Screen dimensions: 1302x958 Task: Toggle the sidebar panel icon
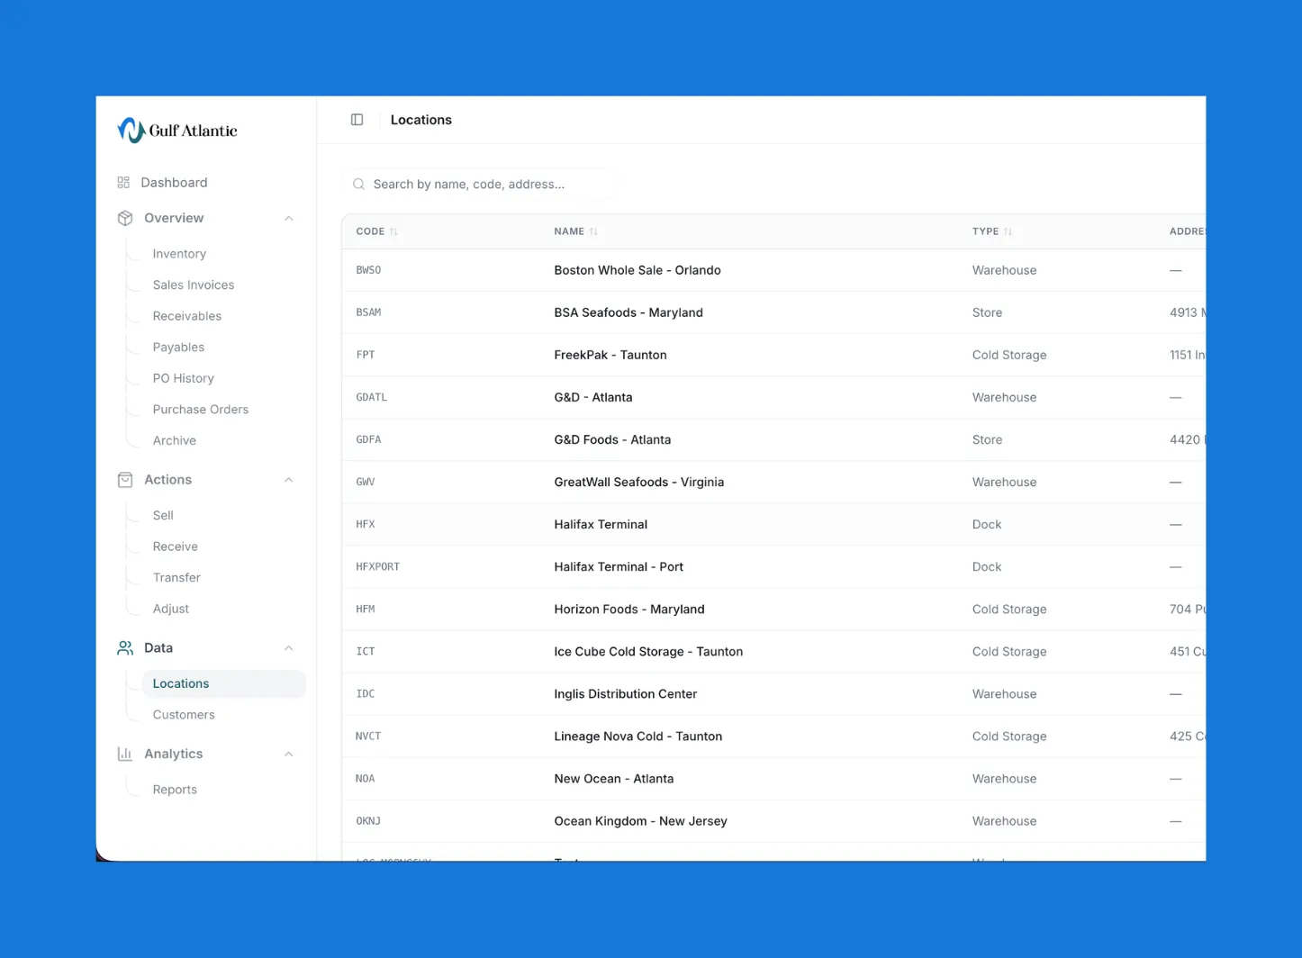click(x=357, y=120)
